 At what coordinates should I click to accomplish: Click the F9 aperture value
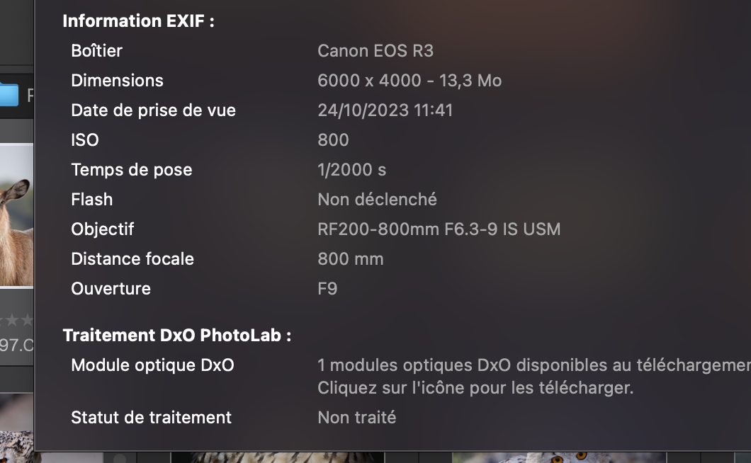[x=327, y=289]
